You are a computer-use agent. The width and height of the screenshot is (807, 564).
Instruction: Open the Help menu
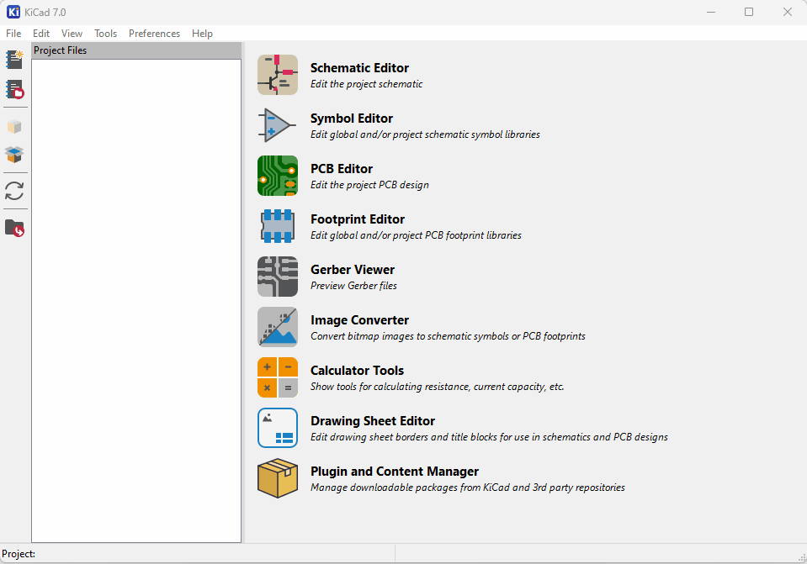coord(202,34)
